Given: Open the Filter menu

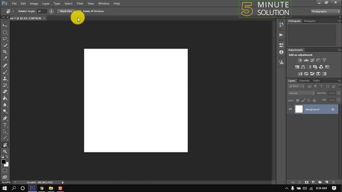Looking at the screenshot, I should point(80,4).
